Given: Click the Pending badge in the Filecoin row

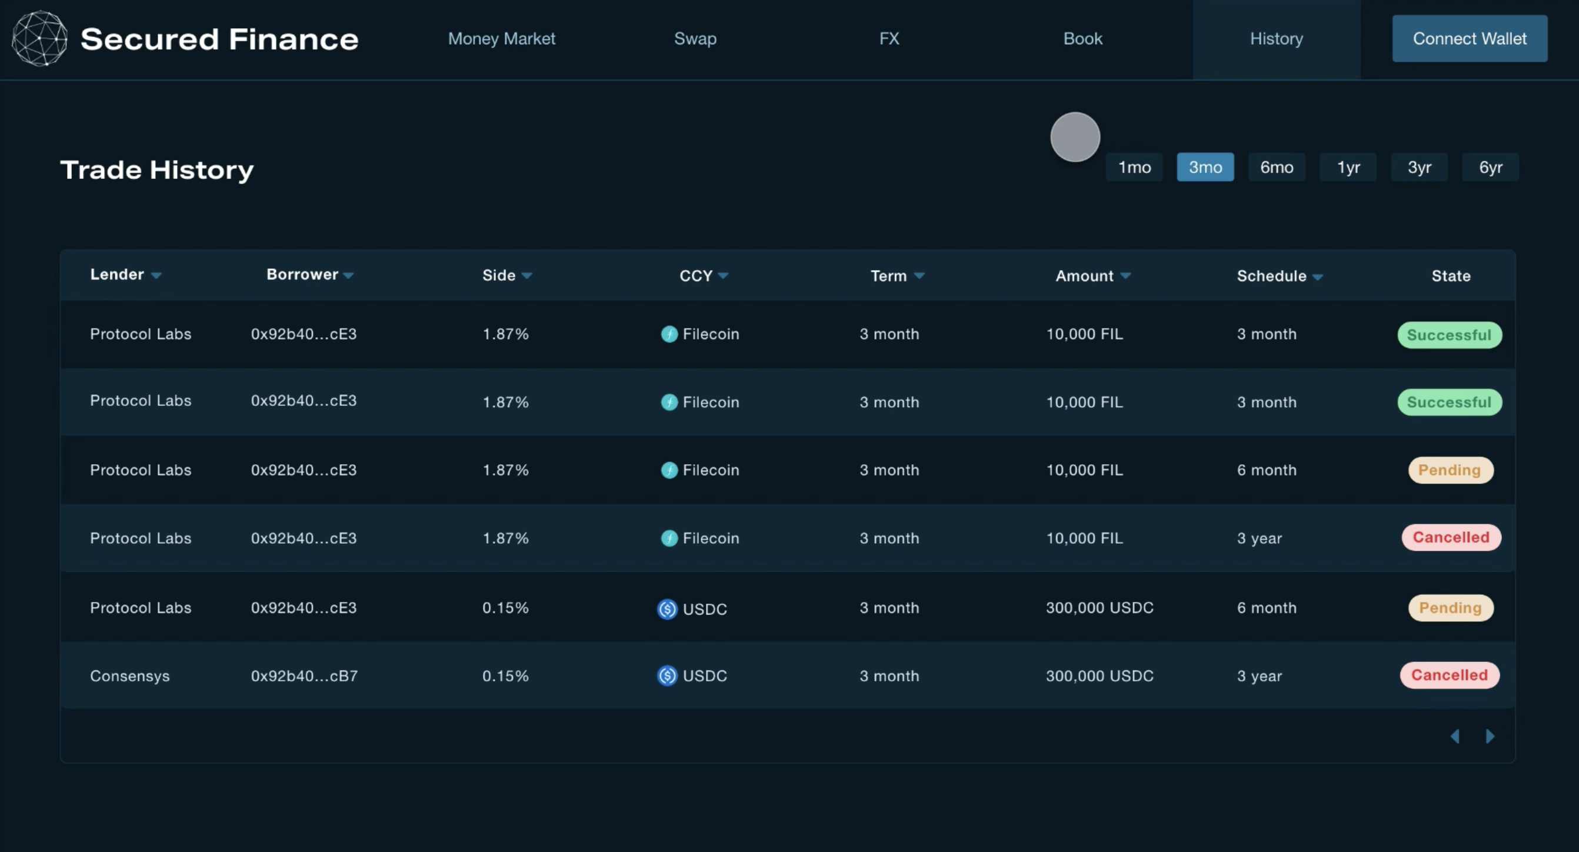Looking at the screenshot, I should point(1450,470).
